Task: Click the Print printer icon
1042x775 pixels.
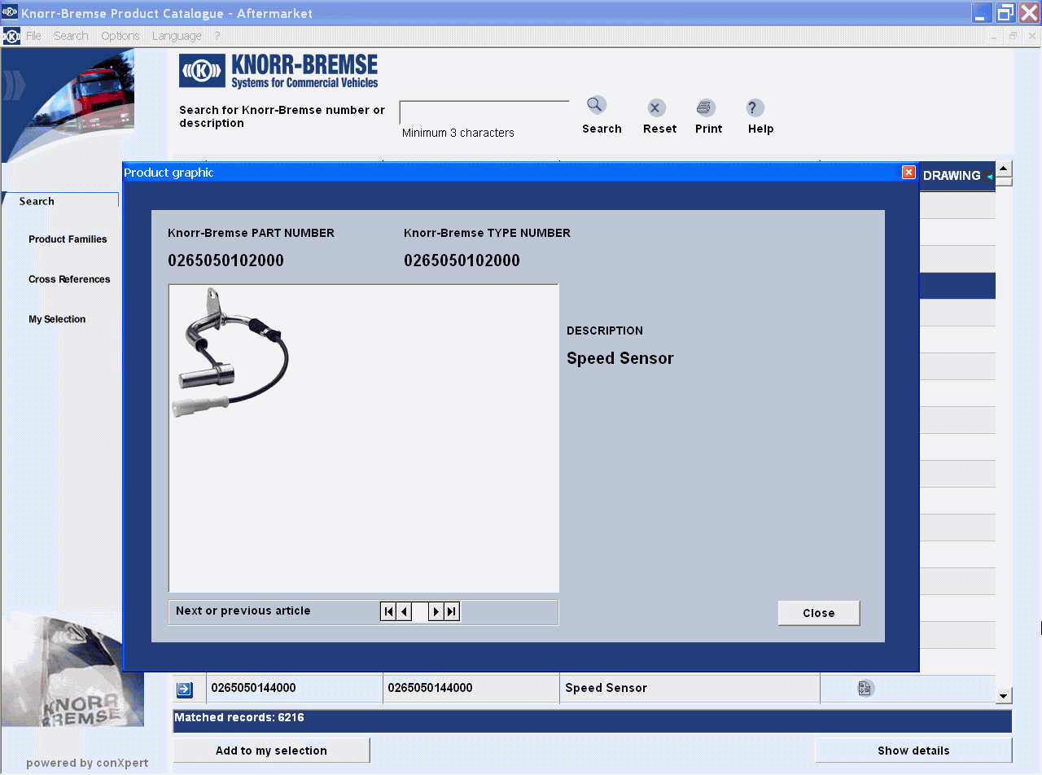Action: [x=706, y=107]
